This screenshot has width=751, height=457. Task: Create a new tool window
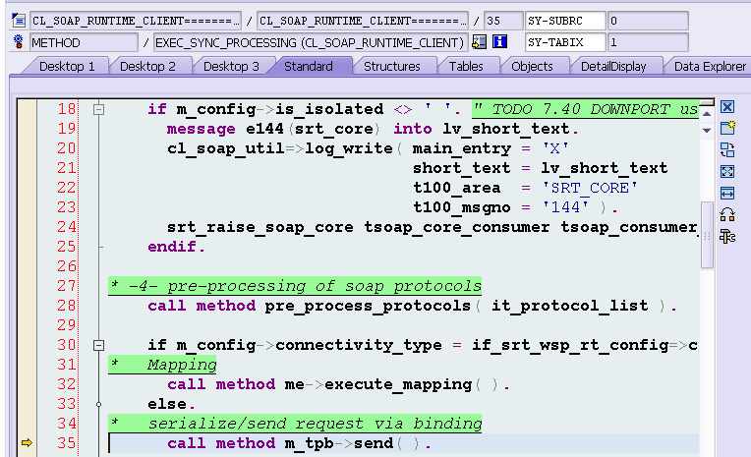(x=727, y=128)
